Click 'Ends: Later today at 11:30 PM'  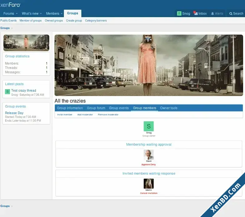point(23,121)
